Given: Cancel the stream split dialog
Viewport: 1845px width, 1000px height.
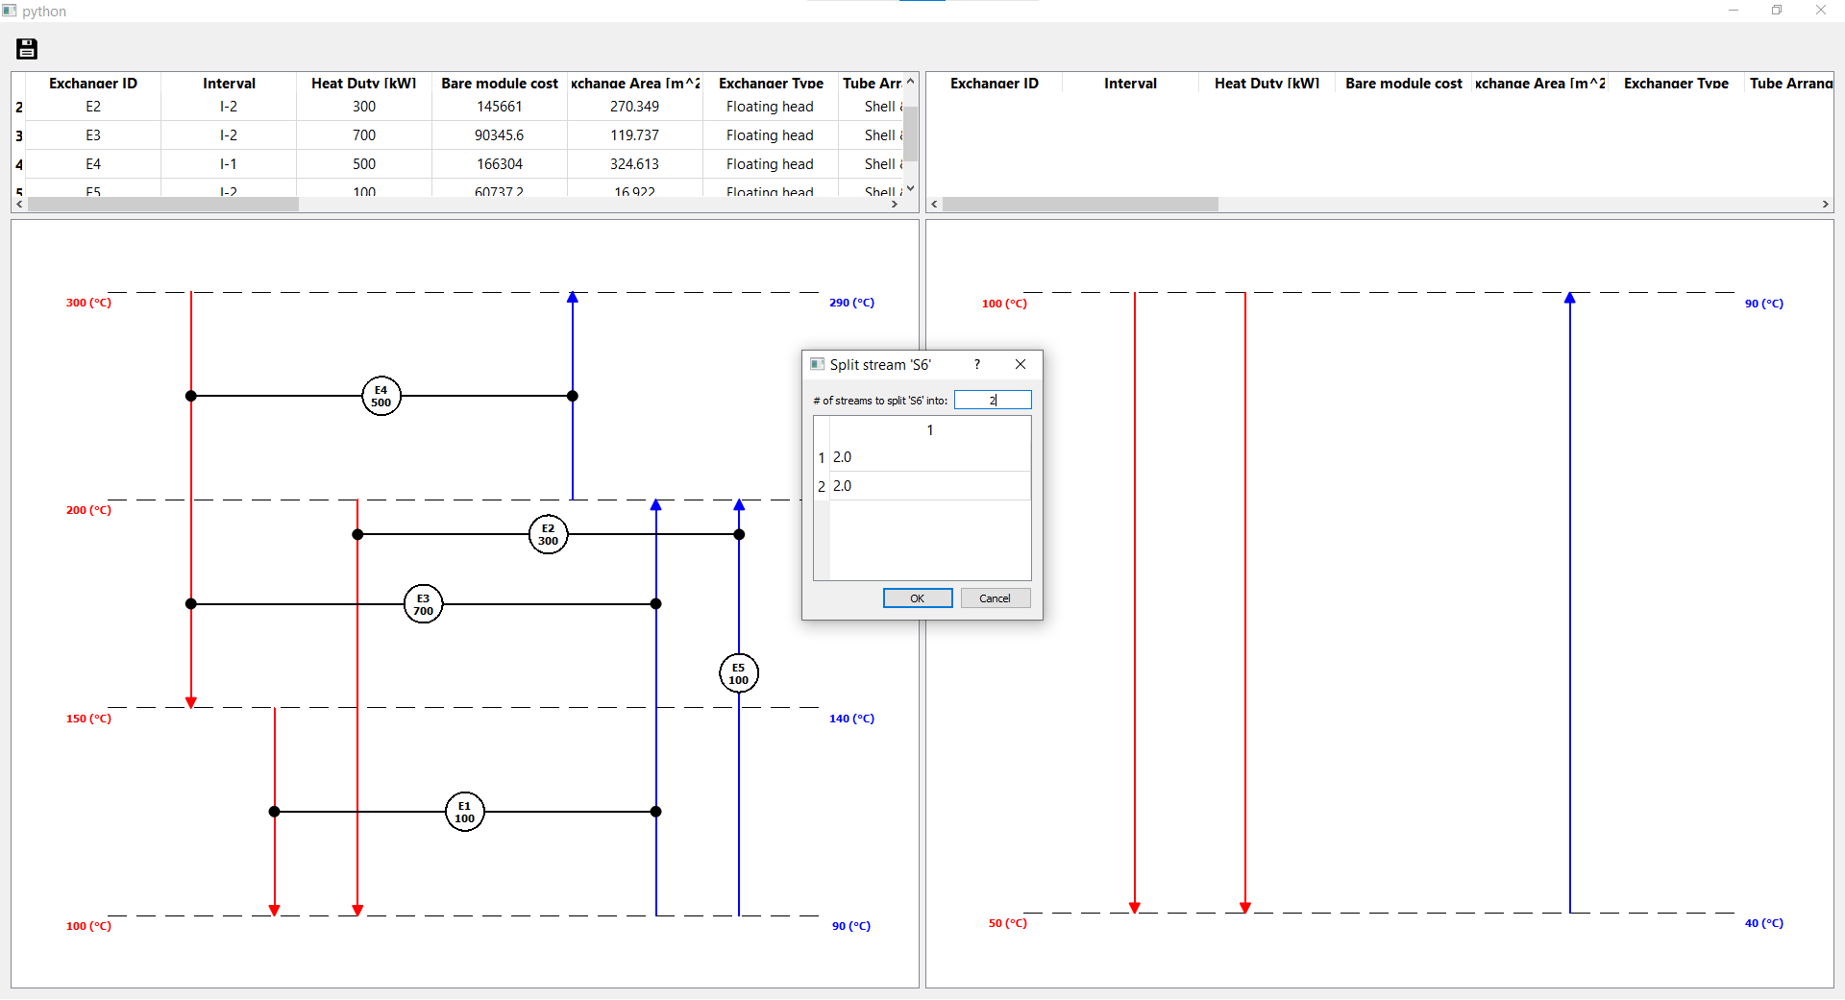Looking at the screenshot, I should pos(996,598).
